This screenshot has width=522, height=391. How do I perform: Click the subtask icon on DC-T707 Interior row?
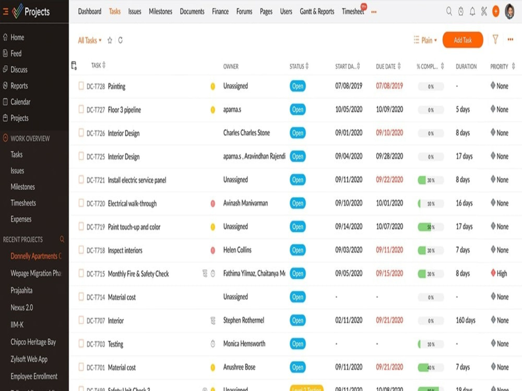click(x=213, y=321)
